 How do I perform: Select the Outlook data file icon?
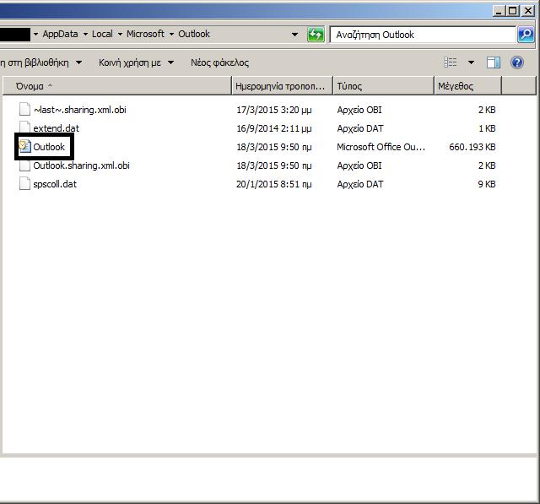point(24,146)
